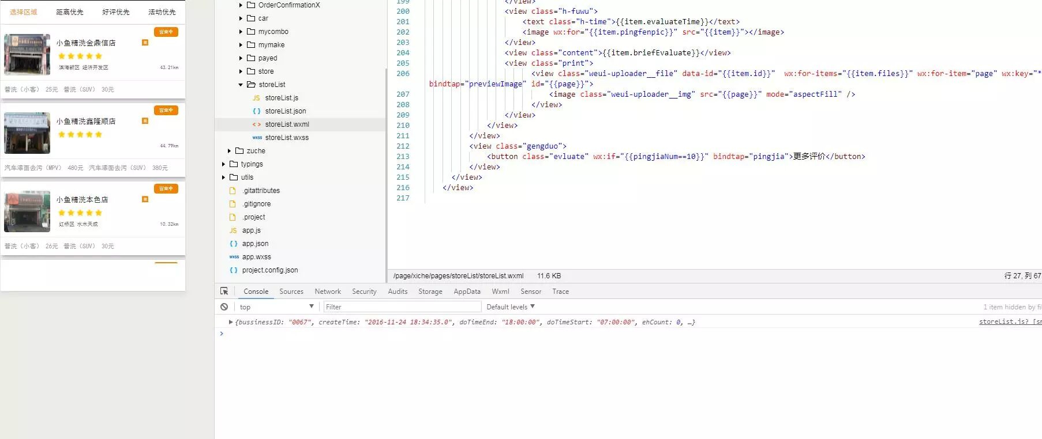Open the Wxml tab
1042x439 pixels.
pos(500,292)
